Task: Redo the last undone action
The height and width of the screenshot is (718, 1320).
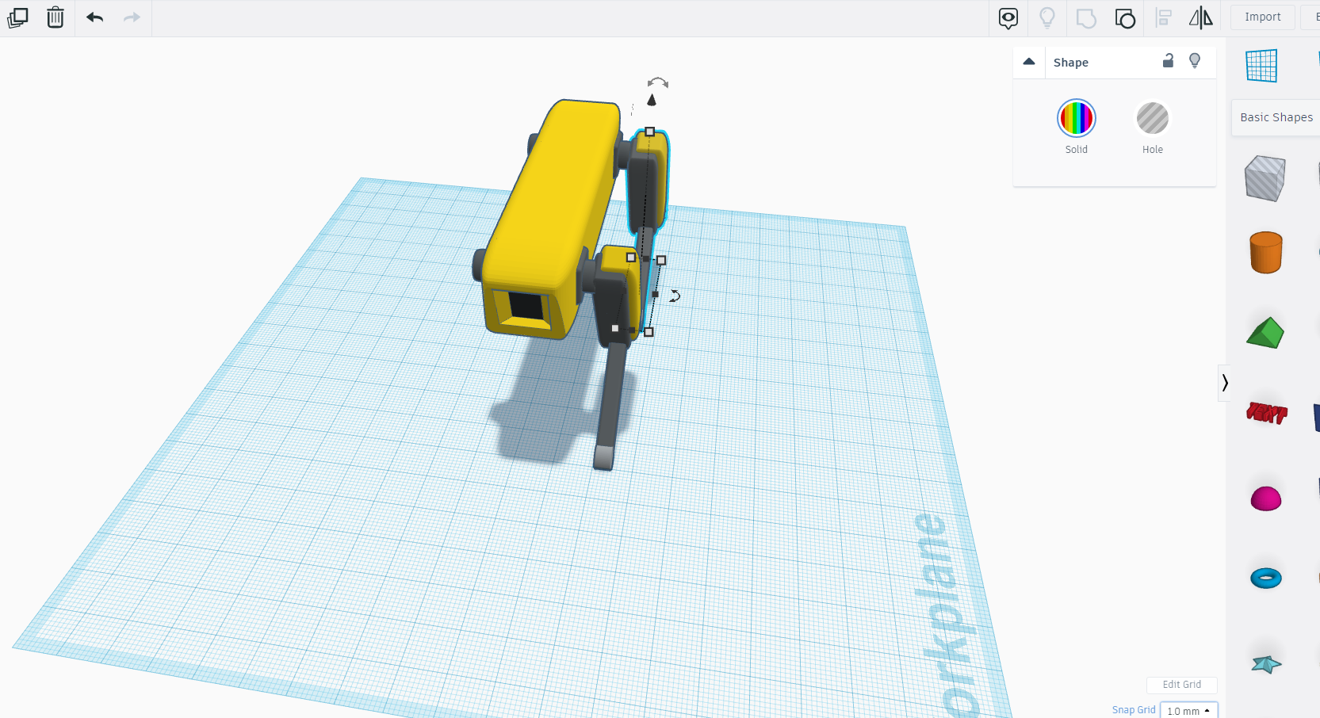Action: [x=132, y=17]
